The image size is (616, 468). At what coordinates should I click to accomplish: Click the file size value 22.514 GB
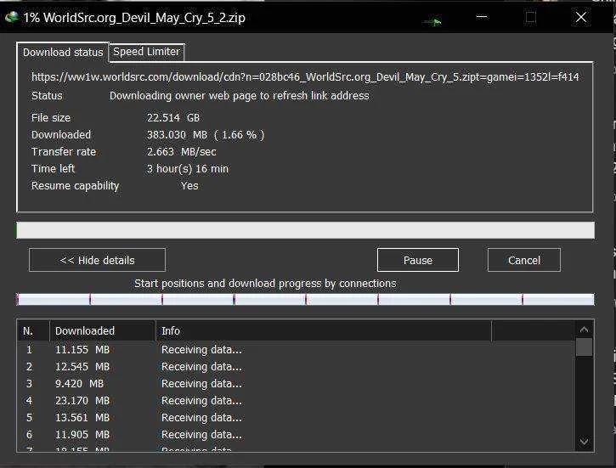(173, 117)
